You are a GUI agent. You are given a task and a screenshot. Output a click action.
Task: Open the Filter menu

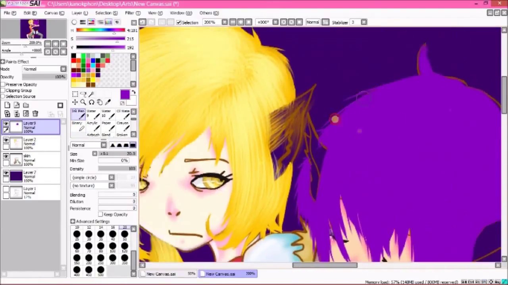point(132,13)
